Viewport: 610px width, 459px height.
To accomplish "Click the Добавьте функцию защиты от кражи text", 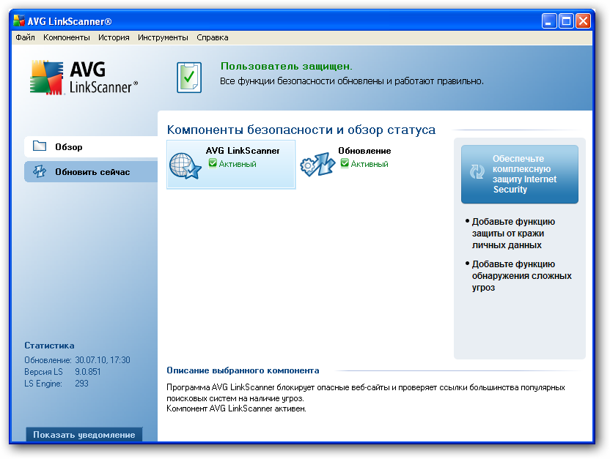I will [513, 234].
